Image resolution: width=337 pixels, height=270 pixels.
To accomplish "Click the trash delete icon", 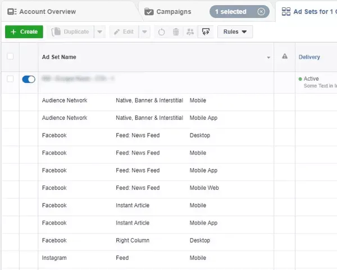I will pyautogui.click(x=176, y=32).
